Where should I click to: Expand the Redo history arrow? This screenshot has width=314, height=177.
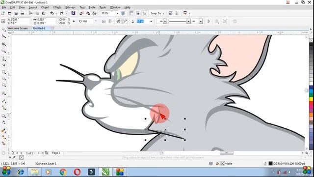pos(66,13)
